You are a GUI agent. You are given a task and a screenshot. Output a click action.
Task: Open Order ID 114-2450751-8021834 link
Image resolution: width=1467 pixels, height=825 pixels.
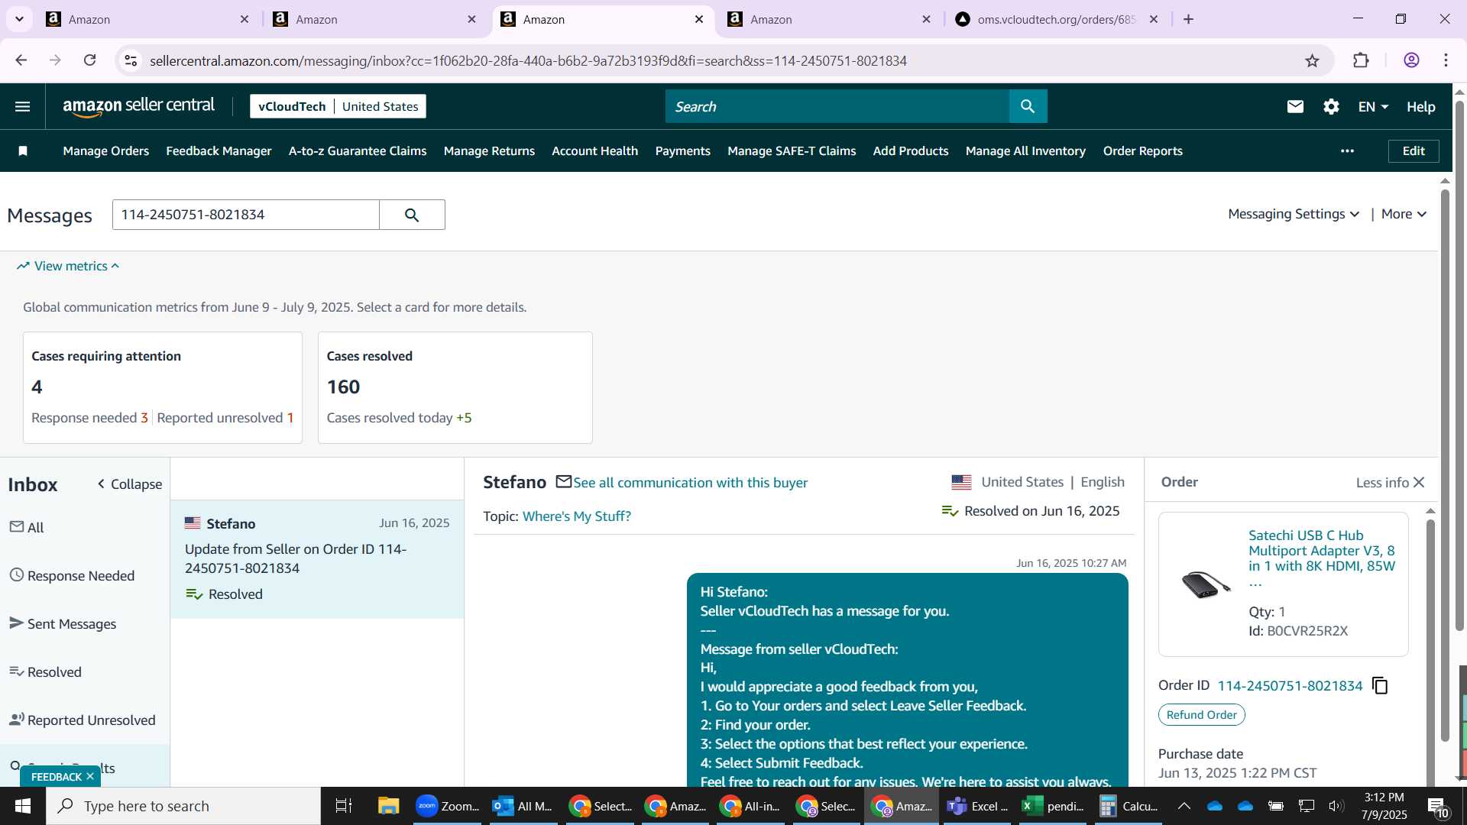pos(1290,685)
